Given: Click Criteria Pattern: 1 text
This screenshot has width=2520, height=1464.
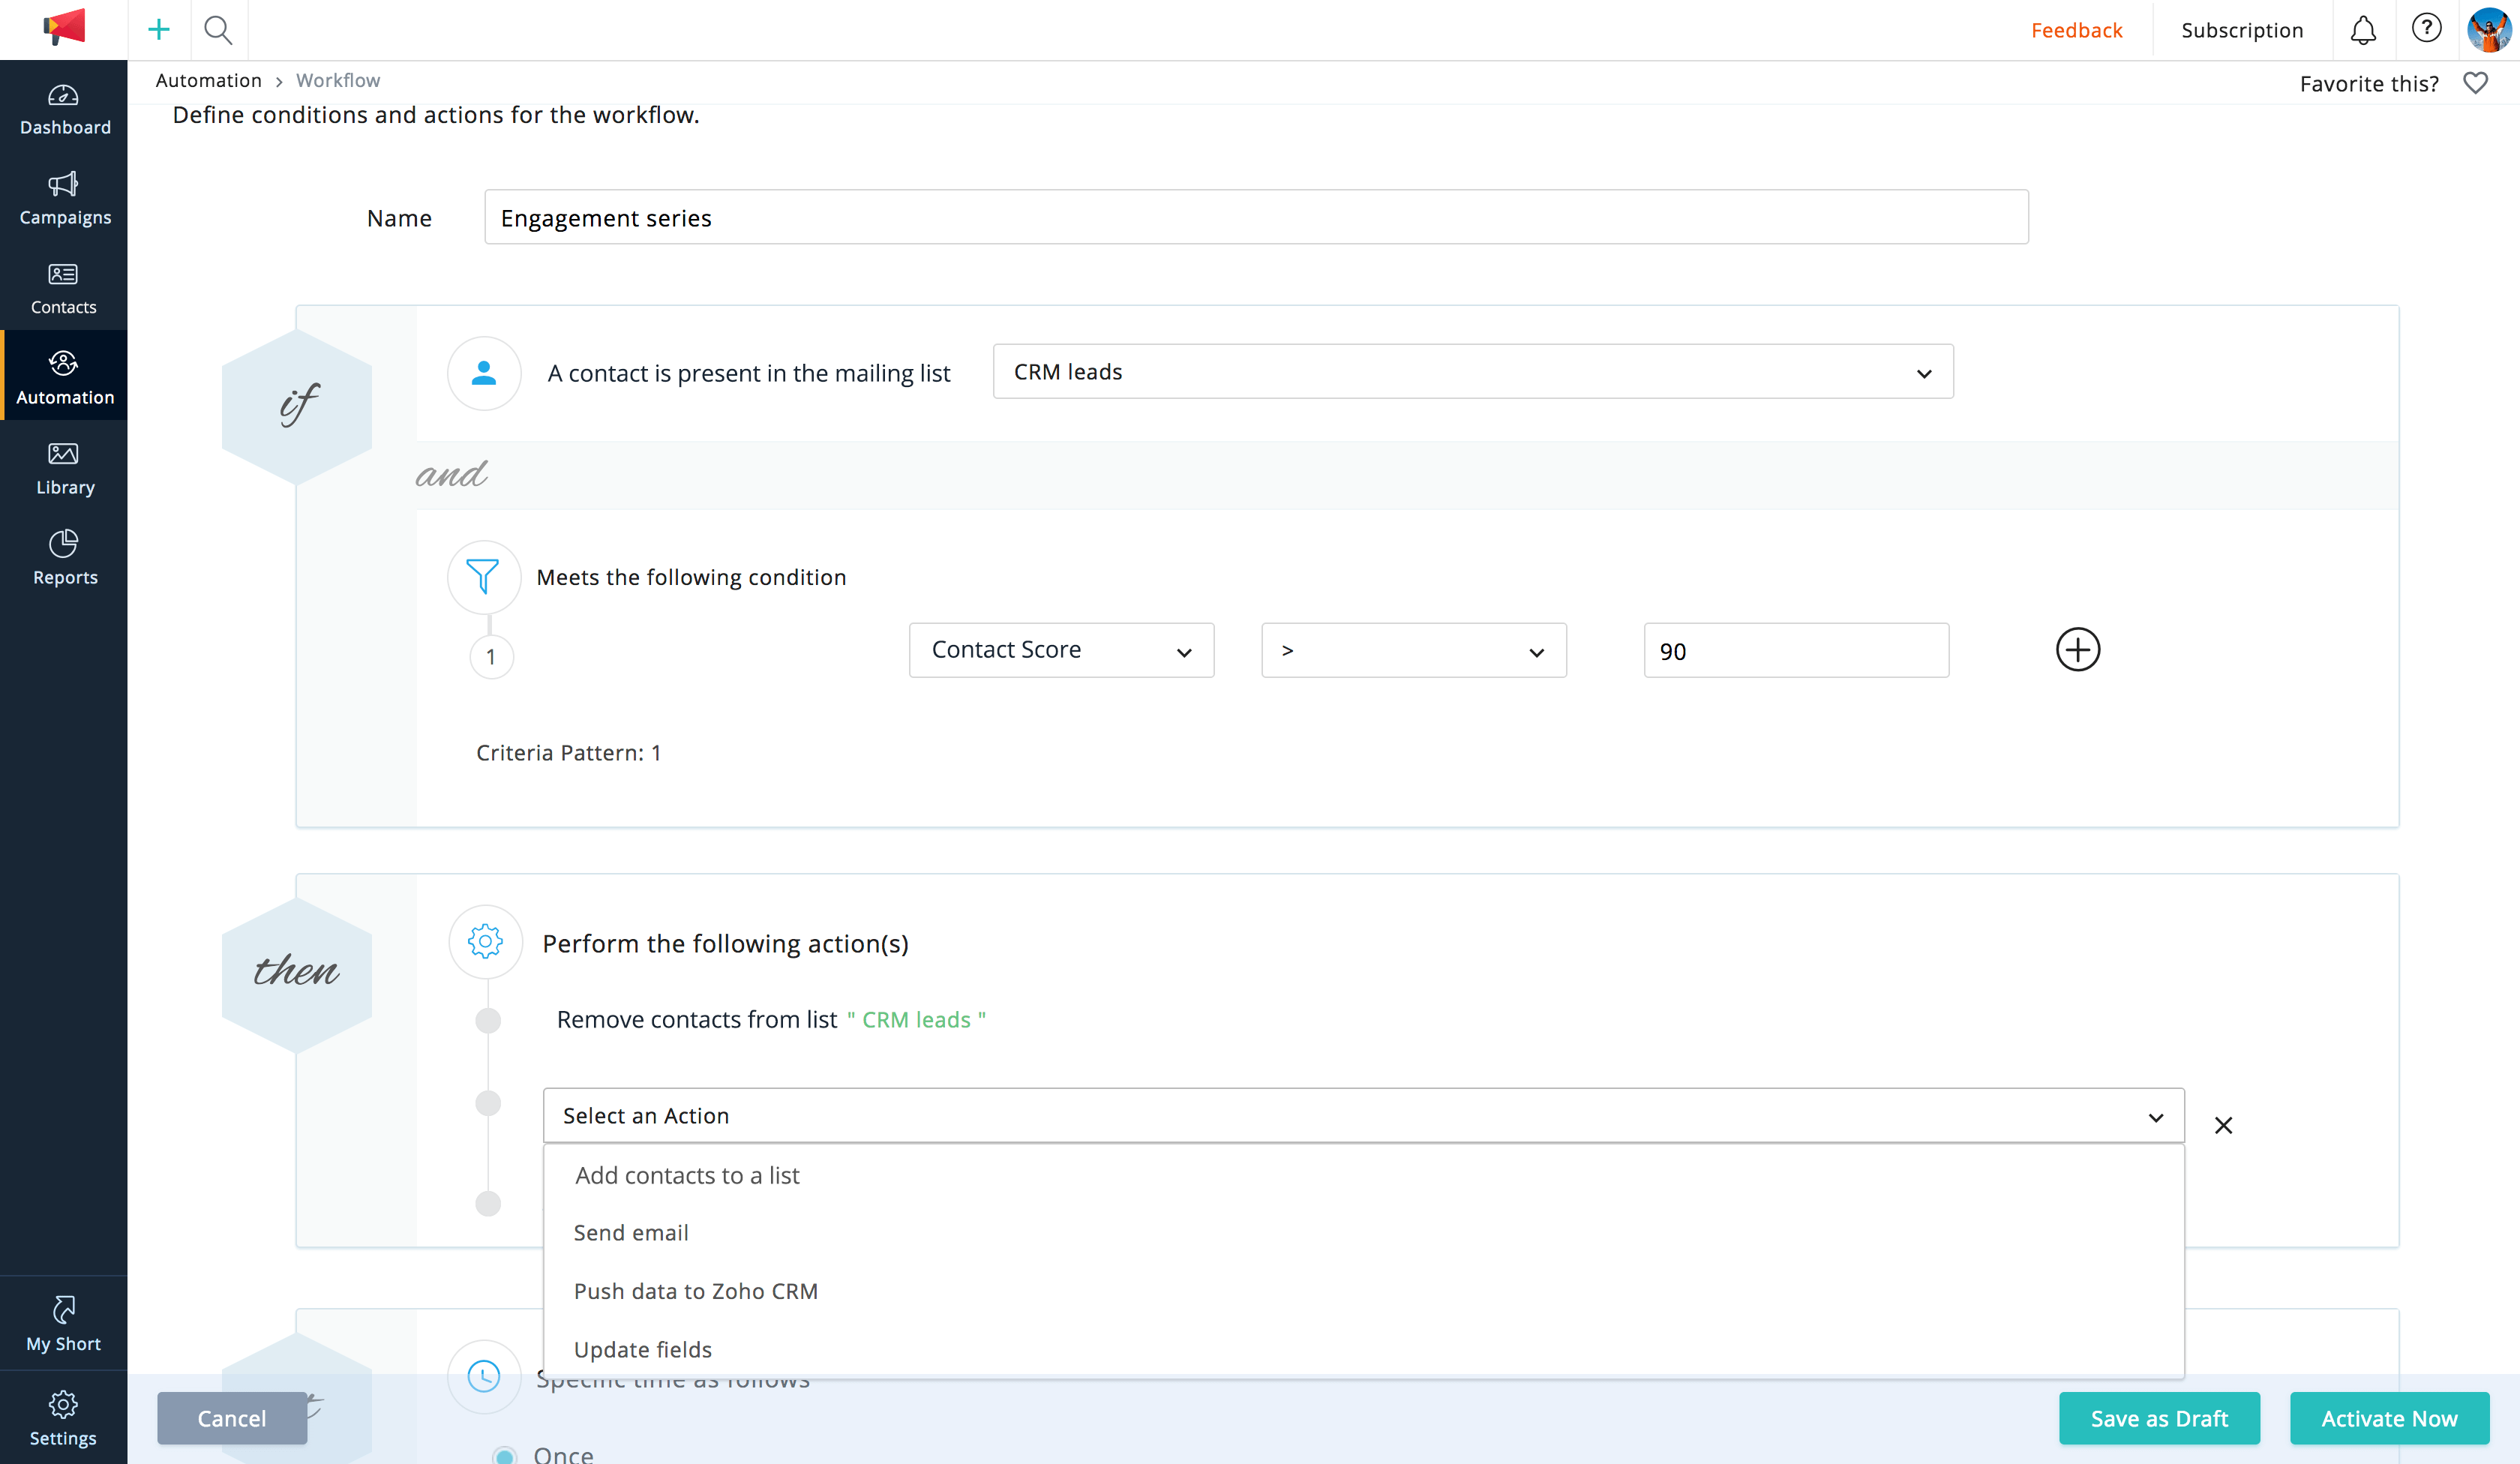Looking at the screenshot, I should (x=568, y=752).
